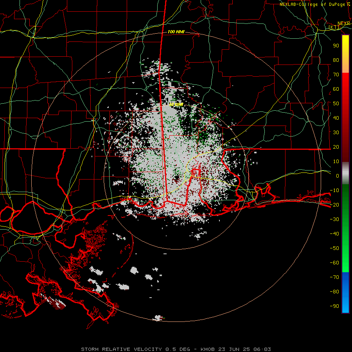The width and height of the screenshot is (352, 352).
Task: Click the 60 value on the velocity scale
Action: point(336,89)
